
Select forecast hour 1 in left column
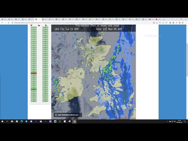[34, 27]
